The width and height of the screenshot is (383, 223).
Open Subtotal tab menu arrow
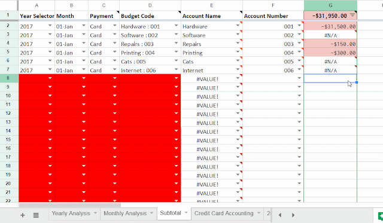coord(186,213)
